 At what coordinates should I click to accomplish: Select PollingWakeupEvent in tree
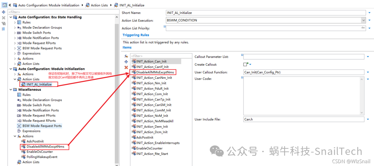coord(42,157)
